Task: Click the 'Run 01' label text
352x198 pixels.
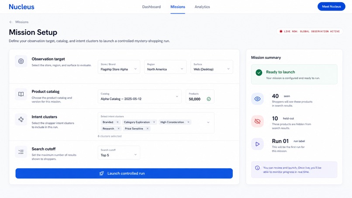Action: 280,141
